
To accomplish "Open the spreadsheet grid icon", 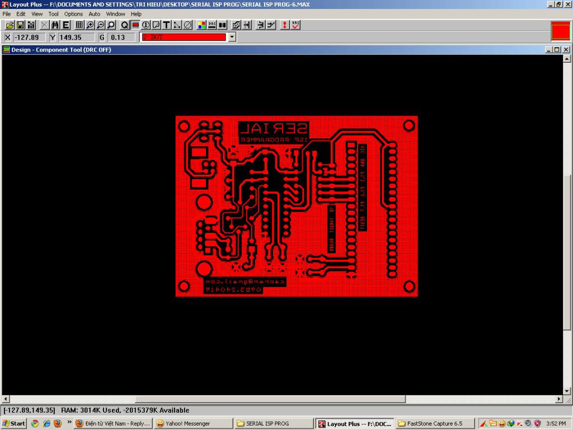I will click(x=79, y=25).
